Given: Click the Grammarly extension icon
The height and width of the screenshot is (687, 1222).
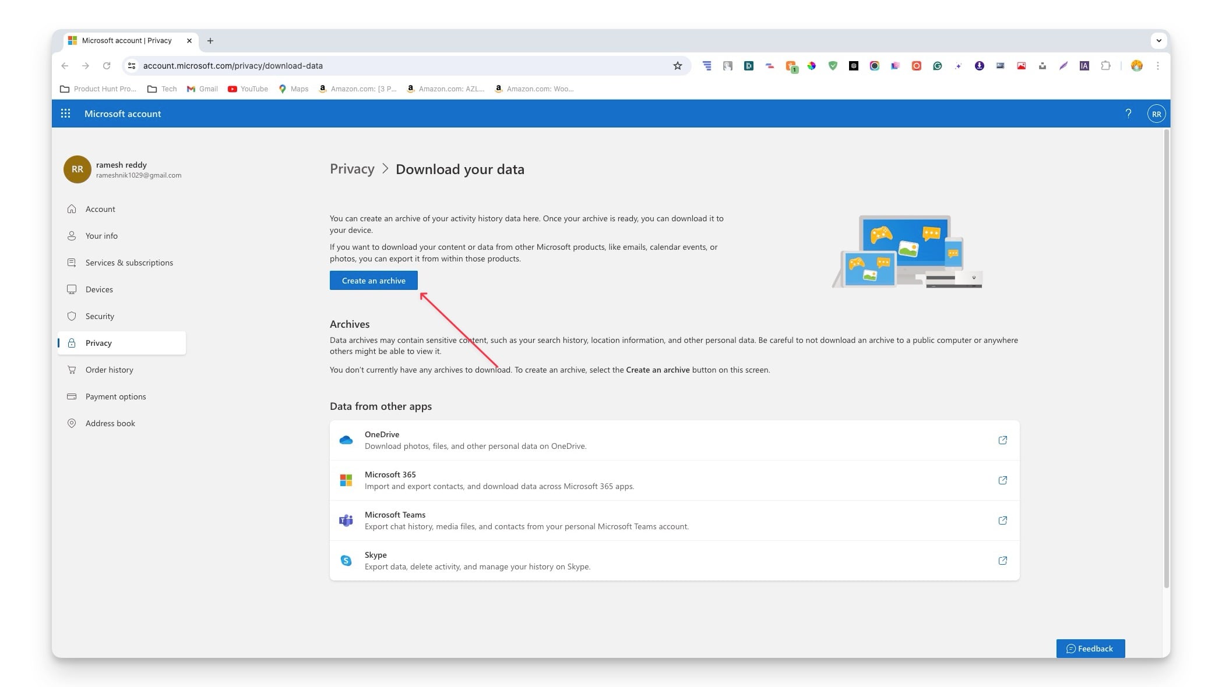Looking at the screenshot, I should [x=938, y=66].
